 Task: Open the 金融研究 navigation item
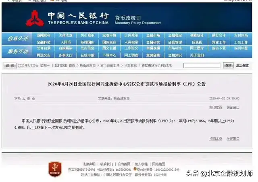pyautogui.click(x=153, y=42)
